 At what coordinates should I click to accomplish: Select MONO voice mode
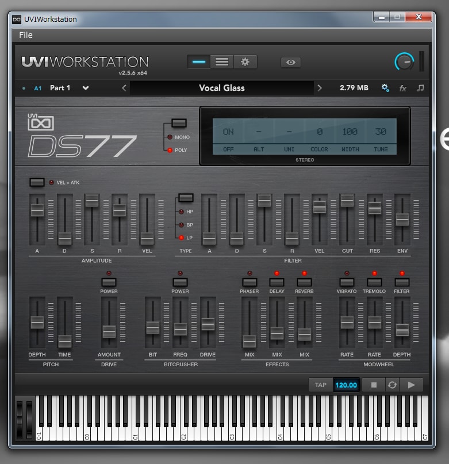point(179,137)
